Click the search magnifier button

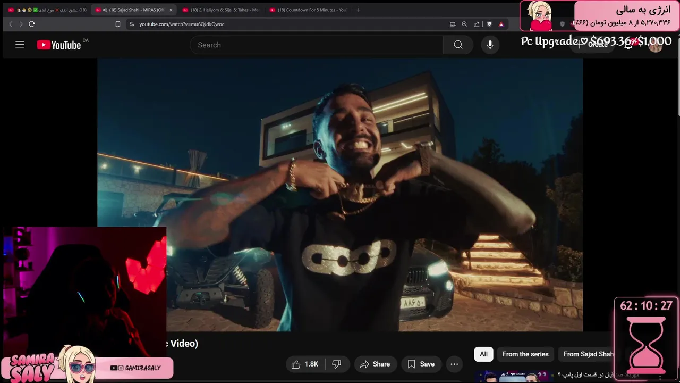458,45
